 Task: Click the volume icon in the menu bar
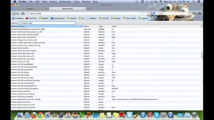(x=188, y=2)
